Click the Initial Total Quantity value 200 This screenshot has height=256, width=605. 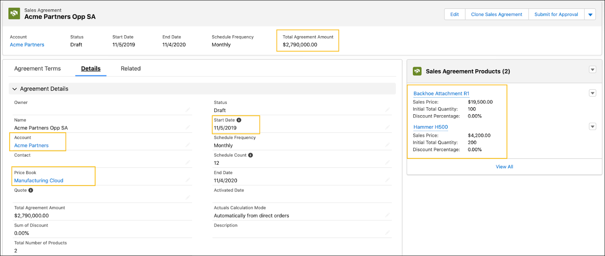472,142
